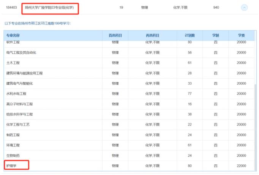
Task: Select the 生物制药 major name
Action: point(13,156)
